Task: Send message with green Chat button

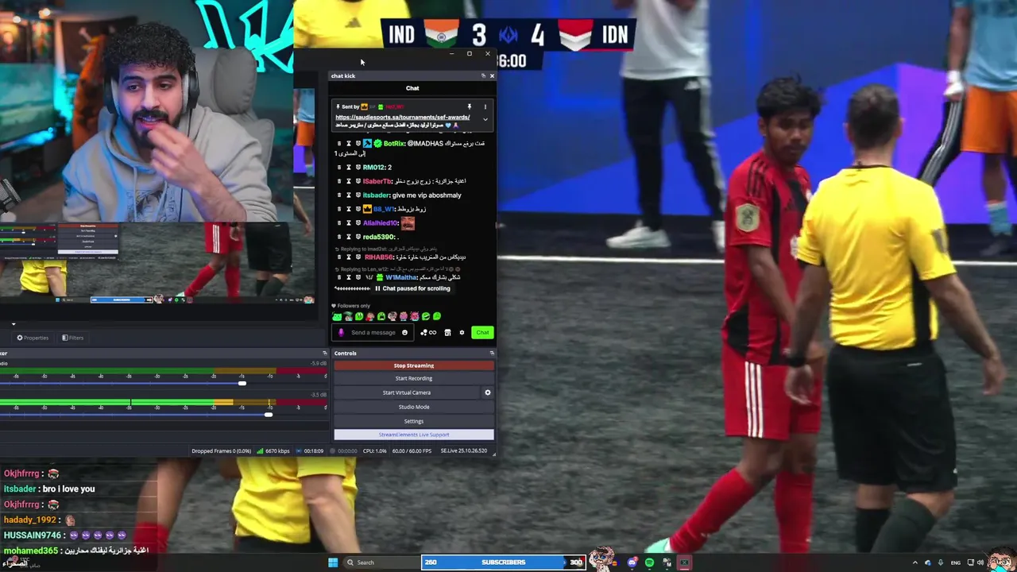Action: tap(482, 333)
